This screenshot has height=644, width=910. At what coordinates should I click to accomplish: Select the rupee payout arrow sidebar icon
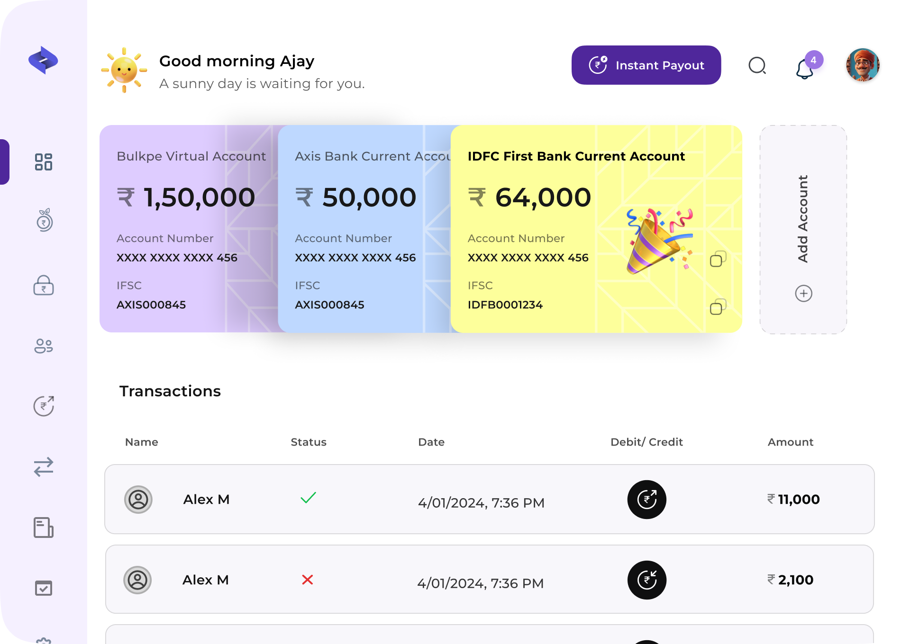tap(44, 406)
